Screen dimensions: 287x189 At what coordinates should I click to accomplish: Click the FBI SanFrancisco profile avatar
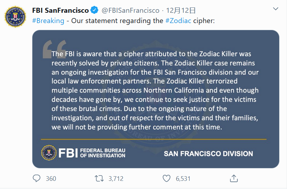tap(15, 17)
